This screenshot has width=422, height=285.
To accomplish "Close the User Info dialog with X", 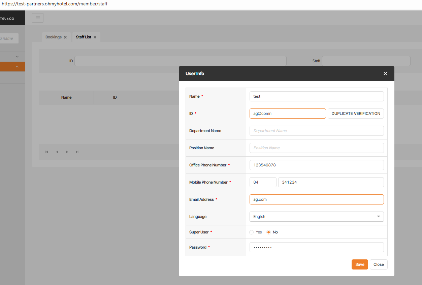I will click(385, 73).
